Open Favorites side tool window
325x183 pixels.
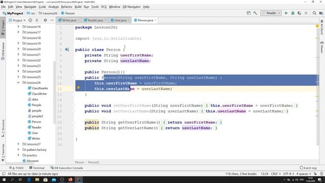tap(3, 152)
